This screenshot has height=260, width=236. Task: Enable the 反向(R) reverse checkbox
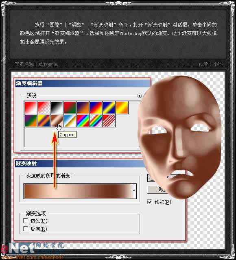(x=26, y=229)
